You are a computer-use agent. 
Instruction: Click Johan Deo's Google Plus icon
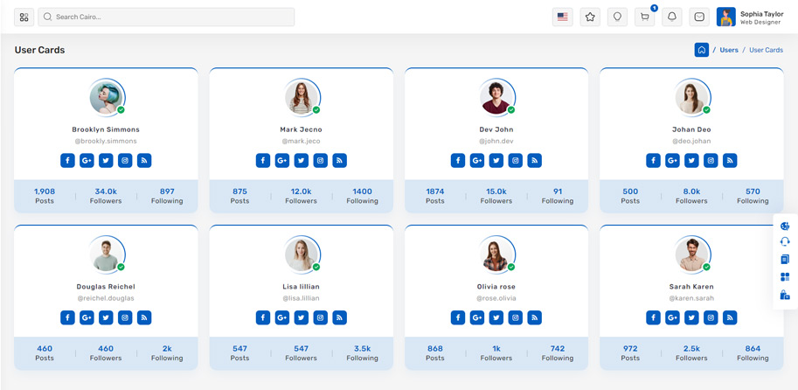tap(672, 160)
